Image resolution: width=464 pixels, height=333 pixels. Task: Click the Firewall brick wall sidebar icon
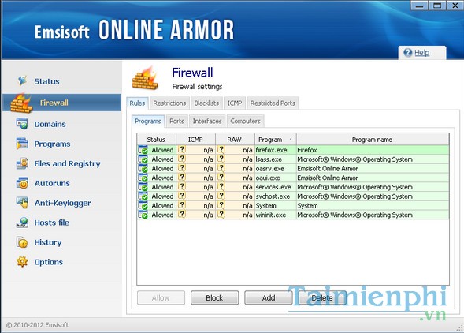pyautogui.click(x=21, y=103)
